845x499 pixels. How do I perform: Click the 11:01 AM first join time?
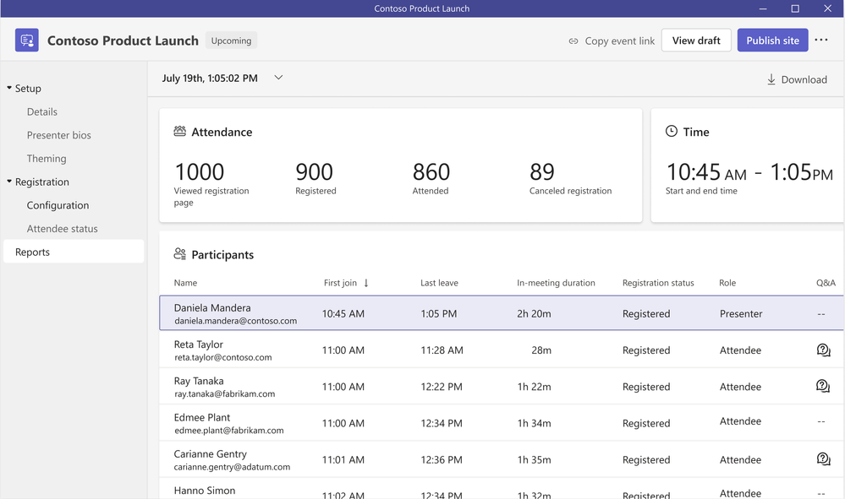[343, 460]
